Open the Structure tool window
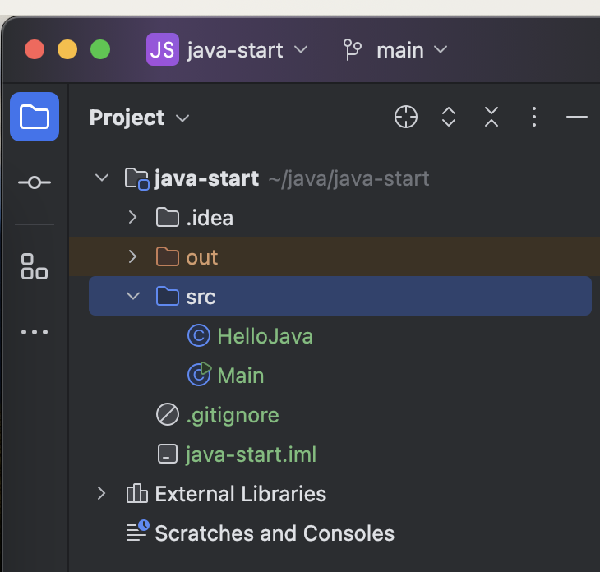 [35, 265]
